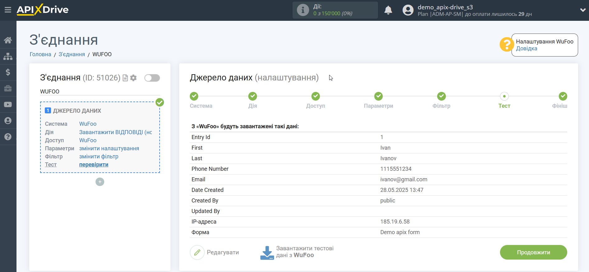589x272 pixels.
Task: Open the user profile sidebar icon
Action: click(x=8, y=121)
